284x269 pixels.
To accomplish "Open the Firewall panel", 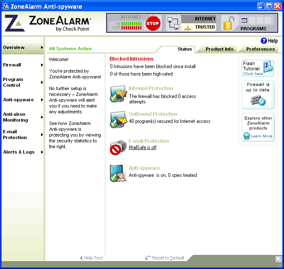I will pos(12,65).
